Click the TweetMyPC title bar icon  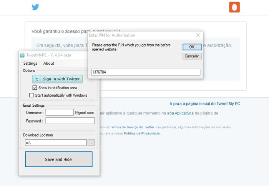[x=22, y=55]
